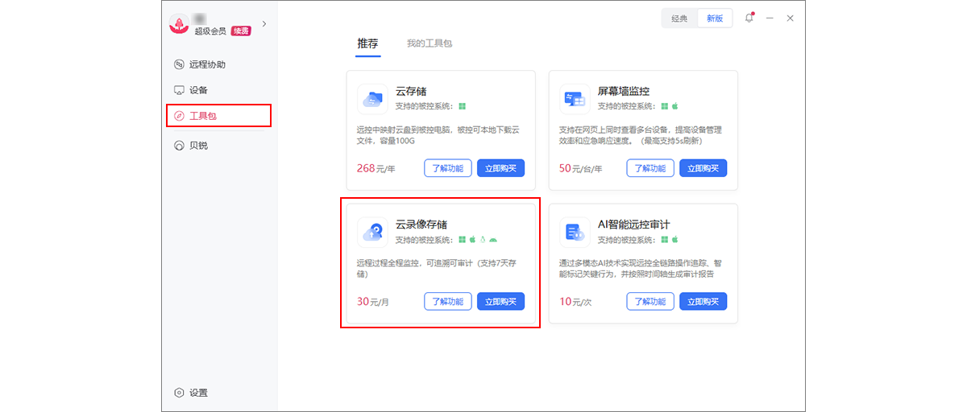Click the Windows icon in 云存储 card

click(463, 105)
